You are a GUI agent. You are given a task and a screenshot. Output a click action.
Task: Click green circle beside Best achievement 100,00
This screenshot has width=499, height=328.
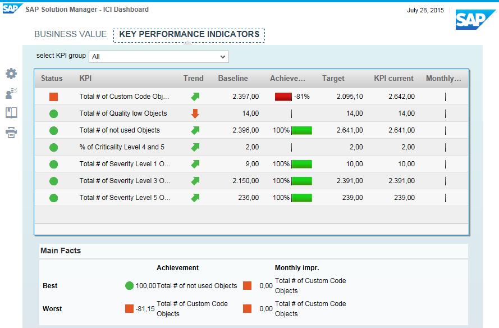tap(129, 286)
